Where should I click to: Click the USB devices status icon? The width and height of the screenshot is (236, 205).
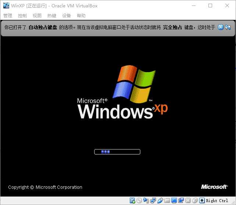160,201
